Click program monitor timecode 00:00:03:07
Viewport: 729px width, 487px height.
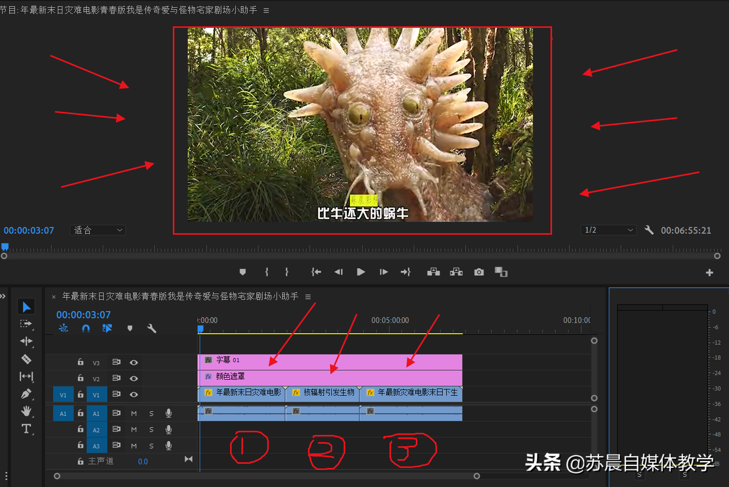(29, 231)
